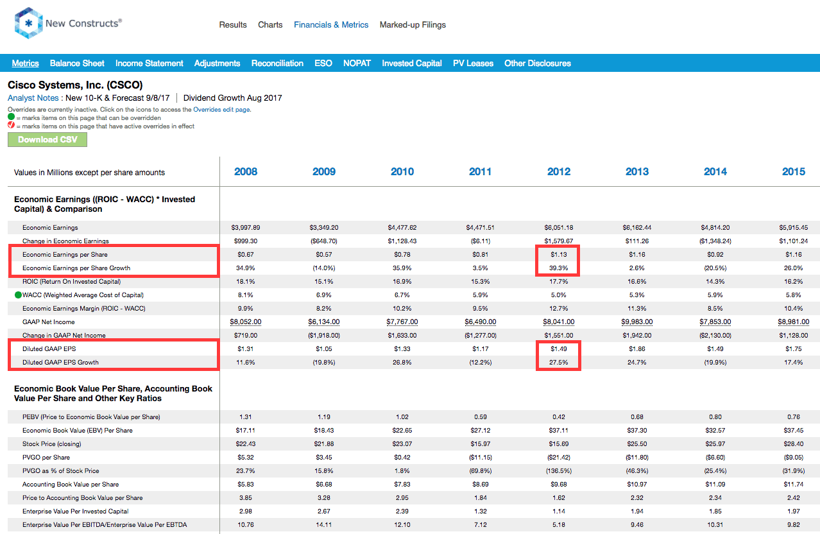Screen dimensions: 820x534
Task: Open the Charts page
Action: point(270,25)
